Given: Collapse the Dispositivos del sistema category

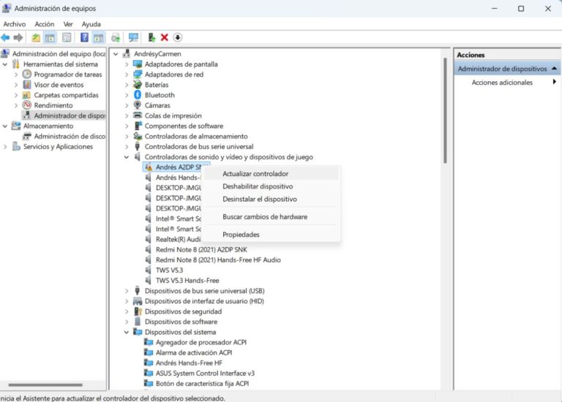Looking at the screenshot, I should (x=127, y=332).
